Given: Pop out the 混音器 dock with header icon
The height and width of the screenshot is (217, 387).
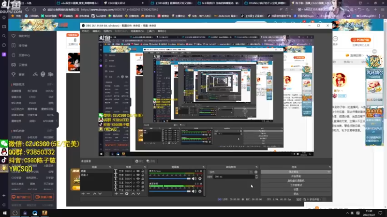Looking at the screenshot, I should 203,167.
